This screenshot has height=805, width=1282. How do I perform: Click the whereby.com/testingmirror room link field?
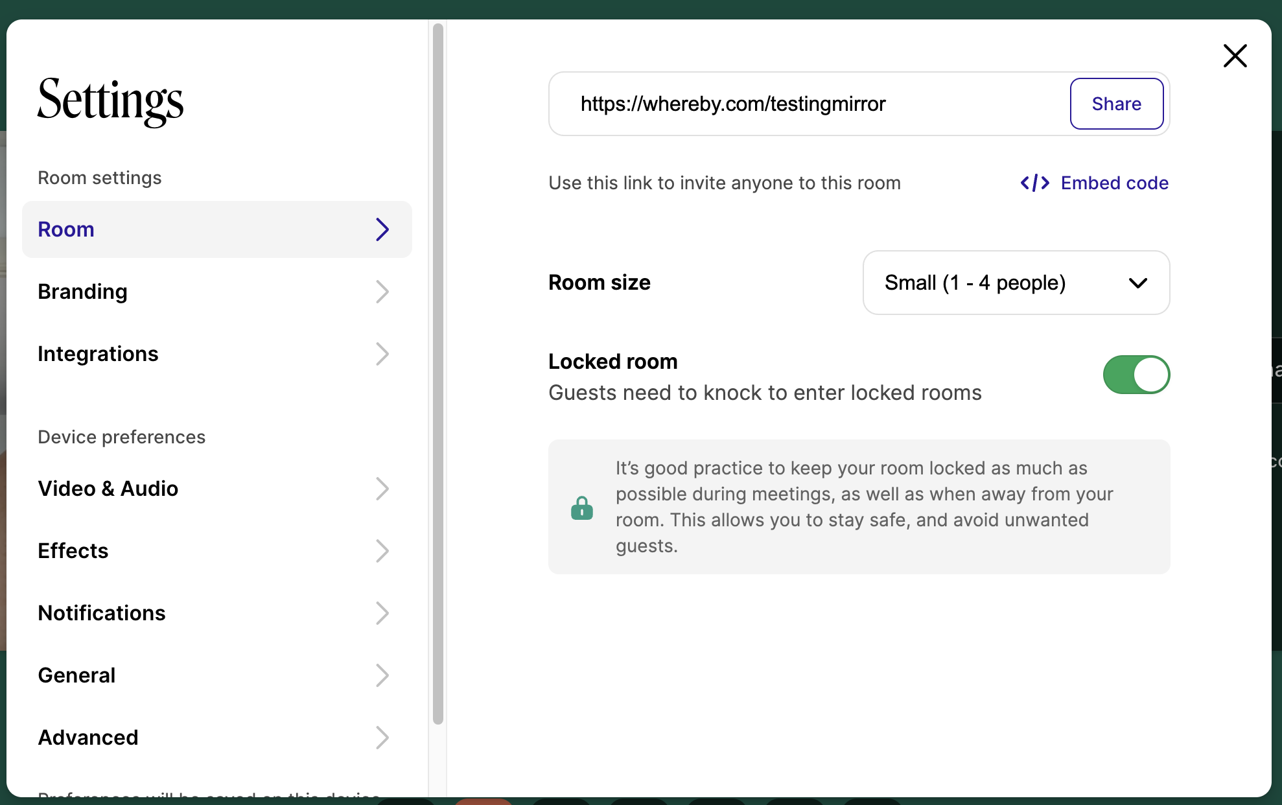732,104
